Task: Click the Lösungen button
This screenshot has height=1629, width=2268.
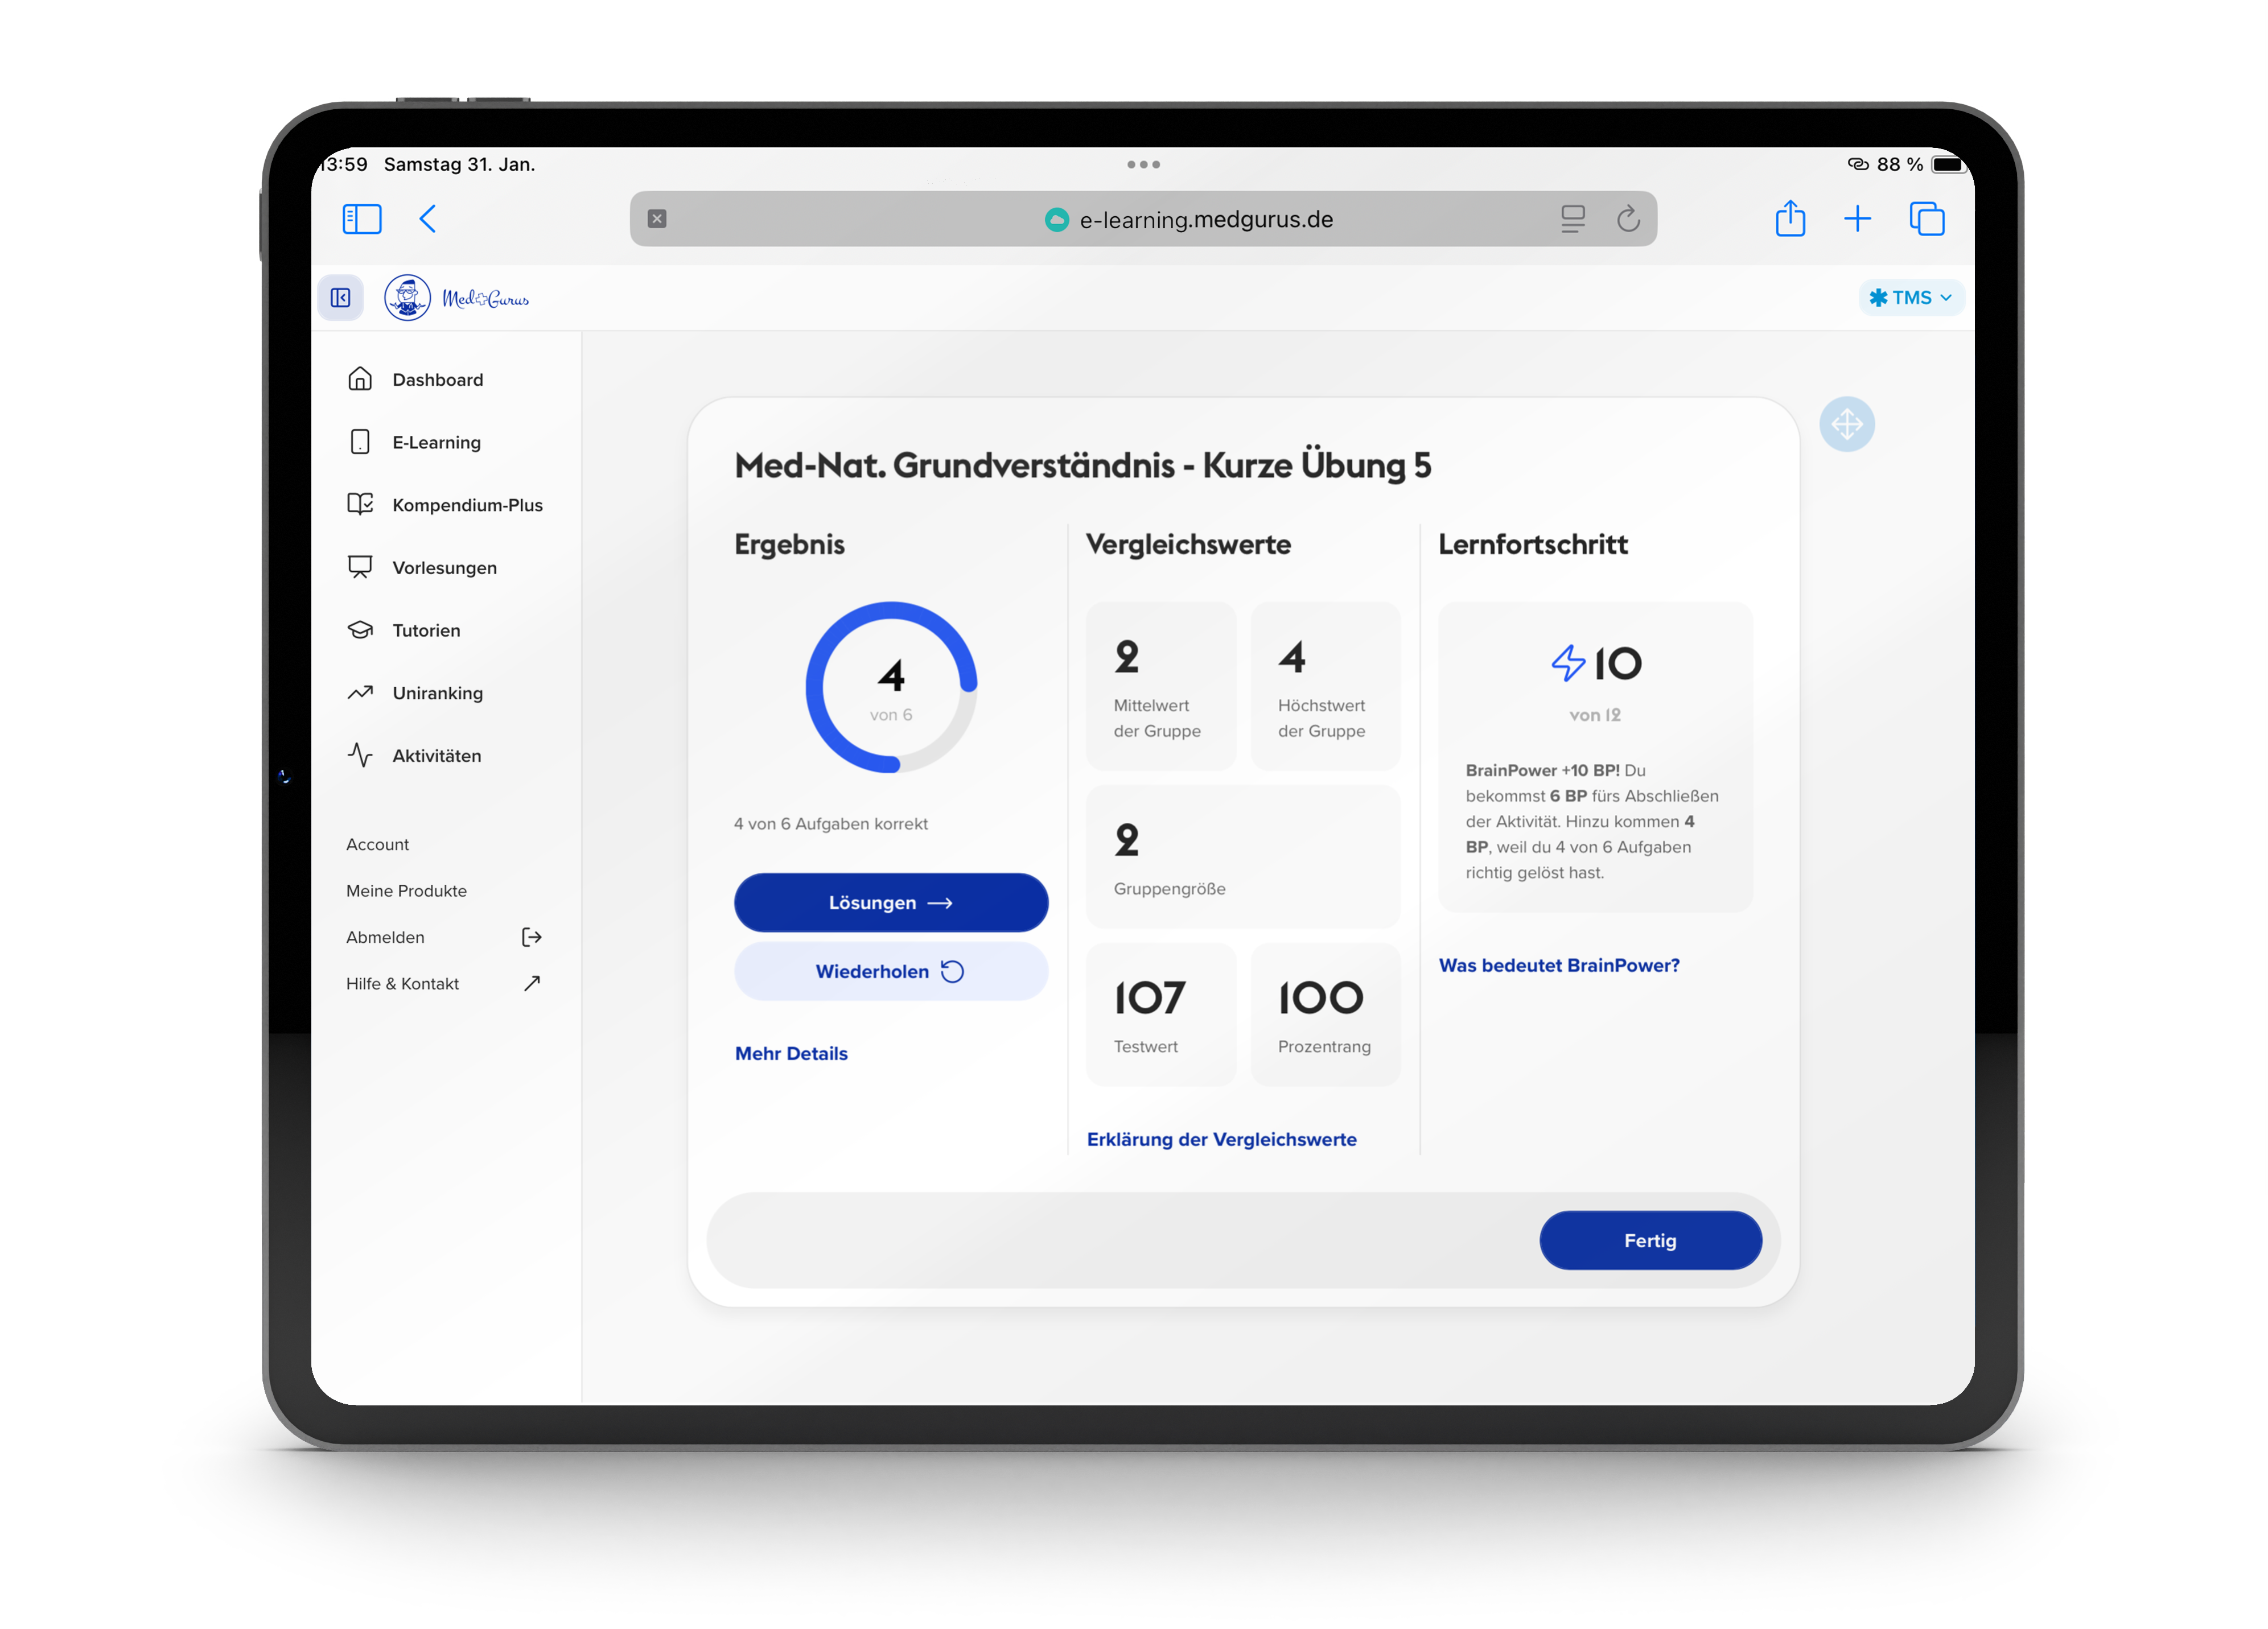Action: coord(890,903)
